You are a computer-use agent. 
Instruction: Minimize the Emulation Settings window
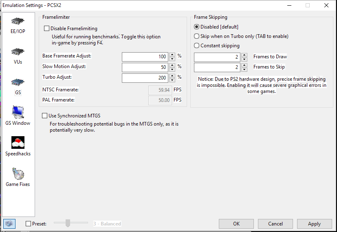(x=289, y=5)
